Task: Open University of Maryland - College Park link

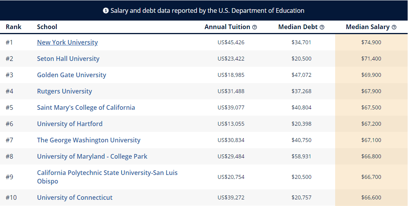Action: [x=92, y=156]
